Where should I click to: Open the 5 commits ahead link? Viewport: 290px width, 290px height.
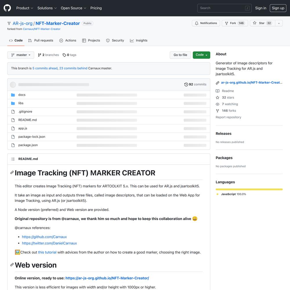[45, 68]
